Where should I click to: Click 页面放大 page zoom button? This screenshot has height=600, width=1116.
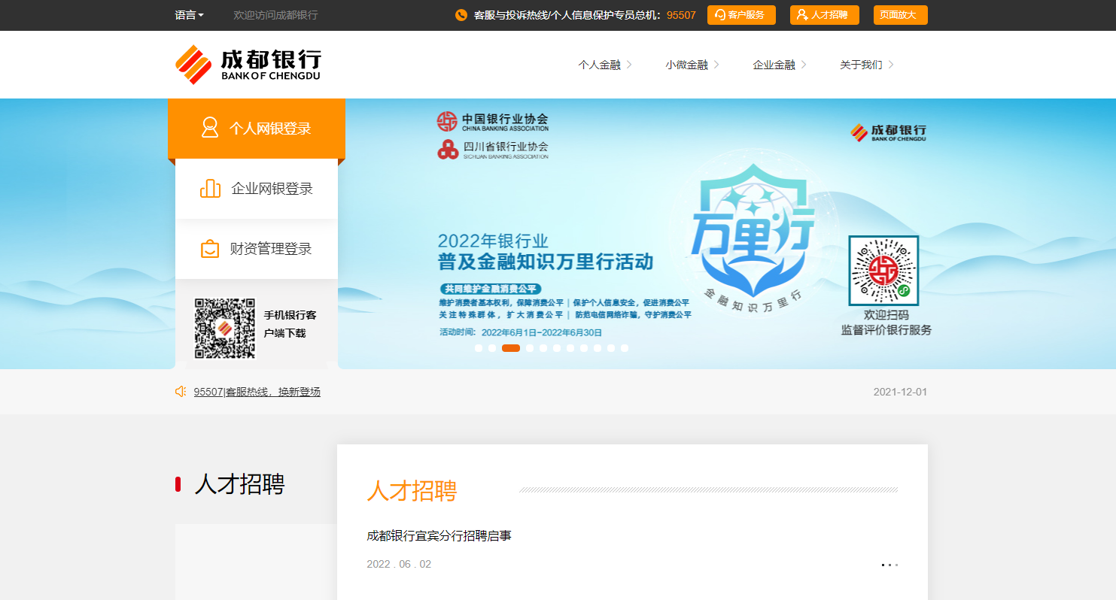click(x=900, y=15)
